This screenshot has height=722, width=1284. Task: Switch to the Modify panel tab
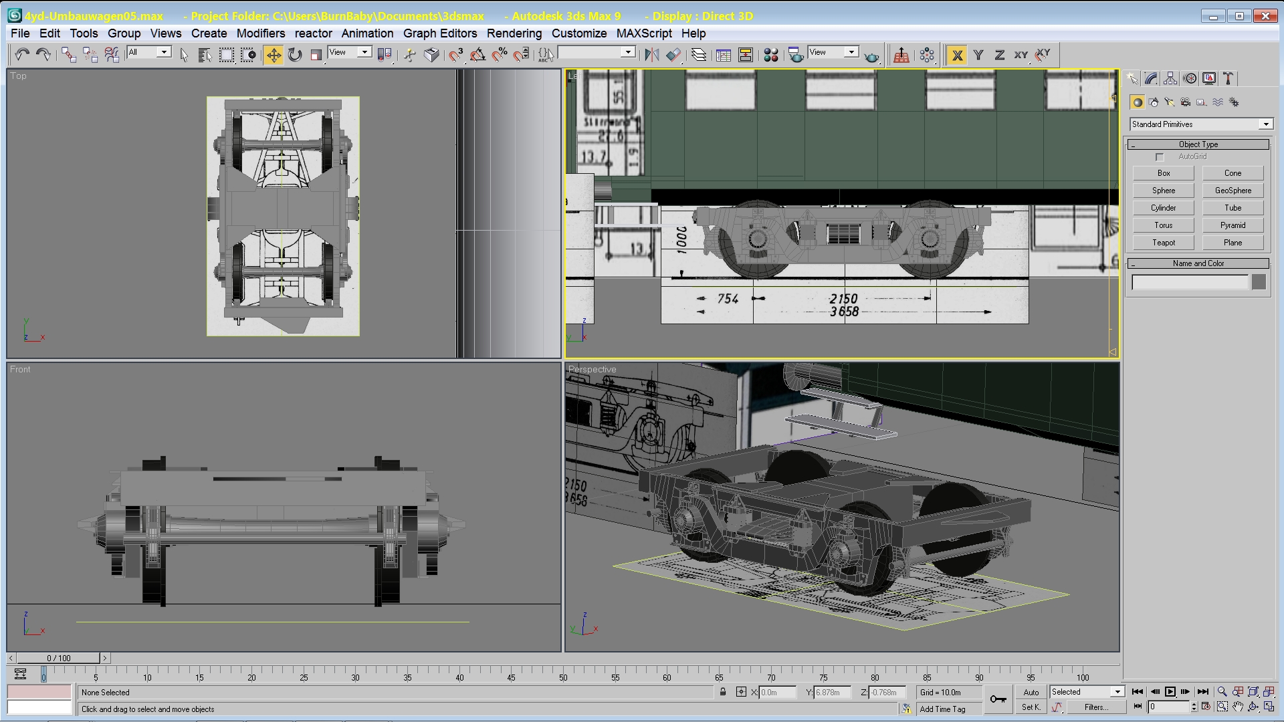[1150, 79]
